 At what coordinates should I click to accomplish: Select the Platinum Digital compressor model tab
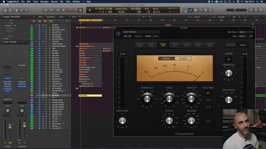tap(140, 45)
